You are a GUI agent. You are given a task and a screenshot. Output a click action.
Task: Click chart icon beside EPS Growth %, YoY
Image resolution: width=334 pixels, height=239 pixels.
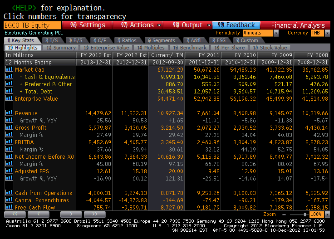click(9, 178)
